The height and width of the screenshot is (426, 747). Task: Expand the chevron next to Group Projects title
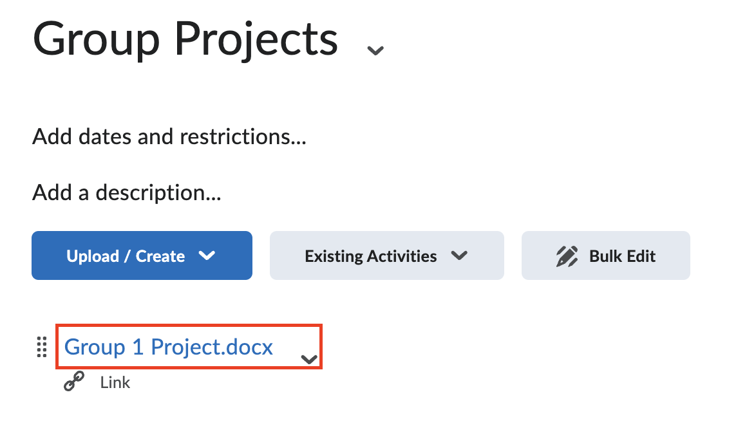click(375, 50)
